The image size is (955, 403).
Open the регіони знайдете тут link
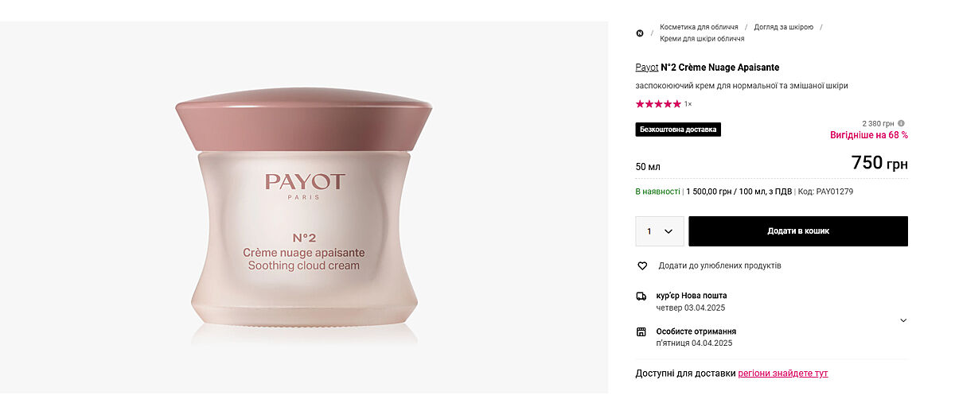[783, 374]
